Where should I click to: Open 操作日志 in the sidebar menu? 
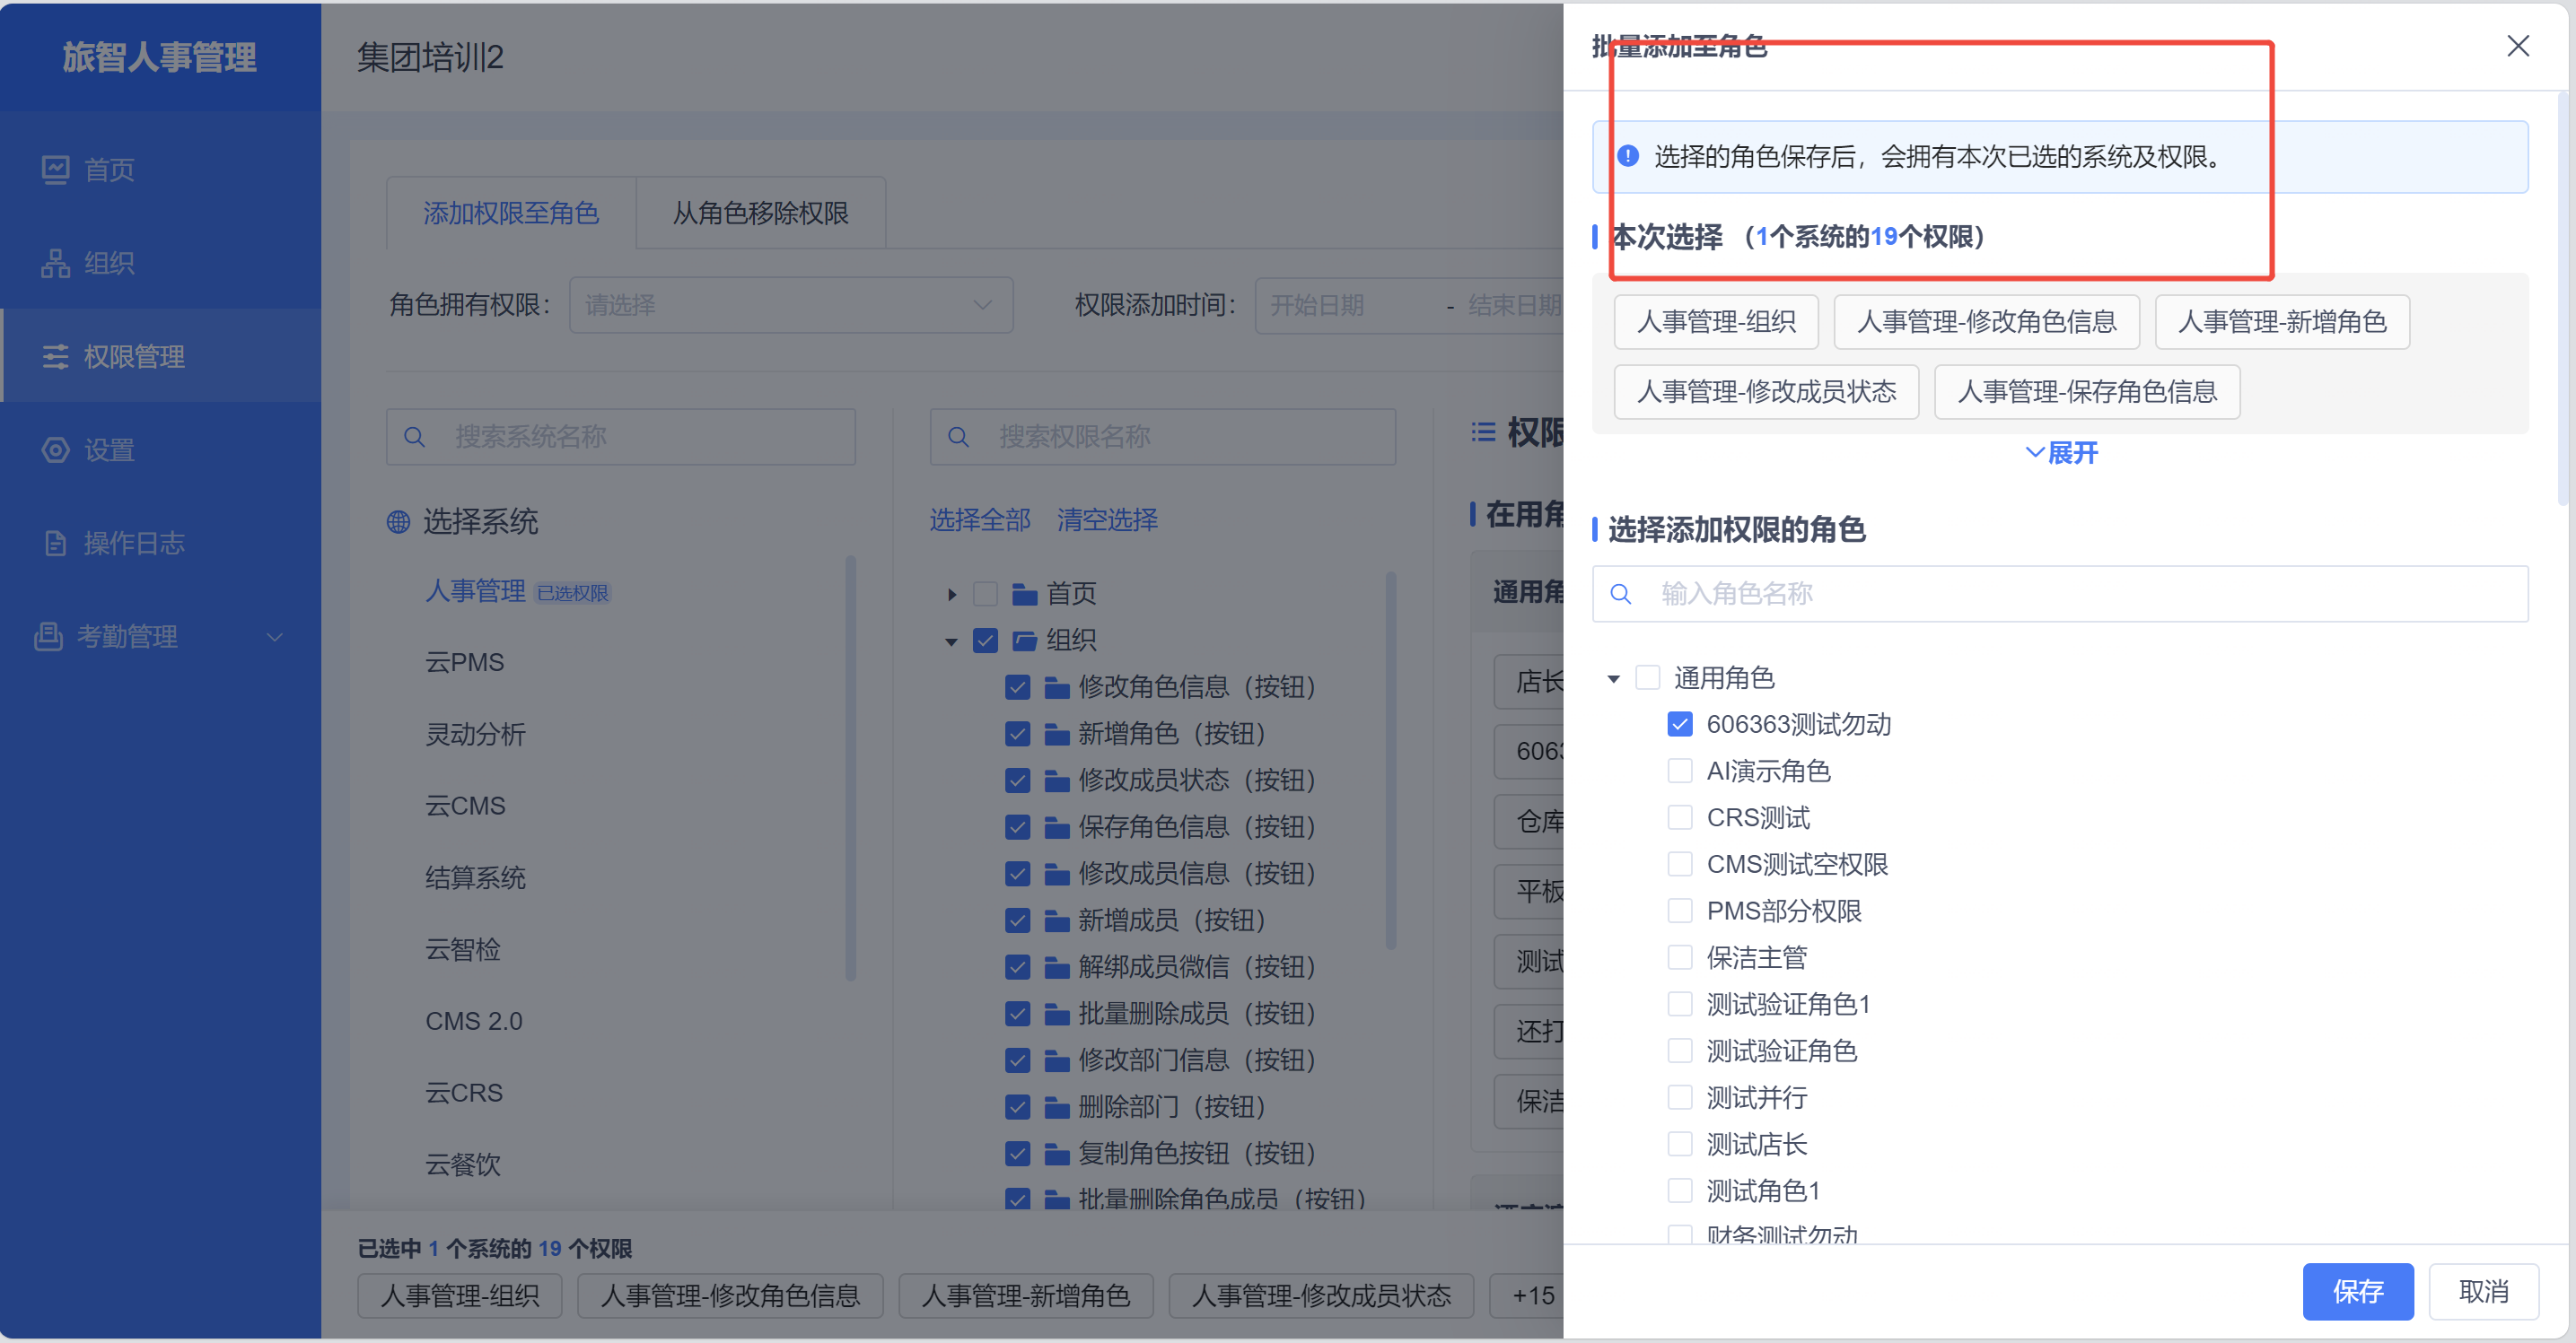pos(160,543)
